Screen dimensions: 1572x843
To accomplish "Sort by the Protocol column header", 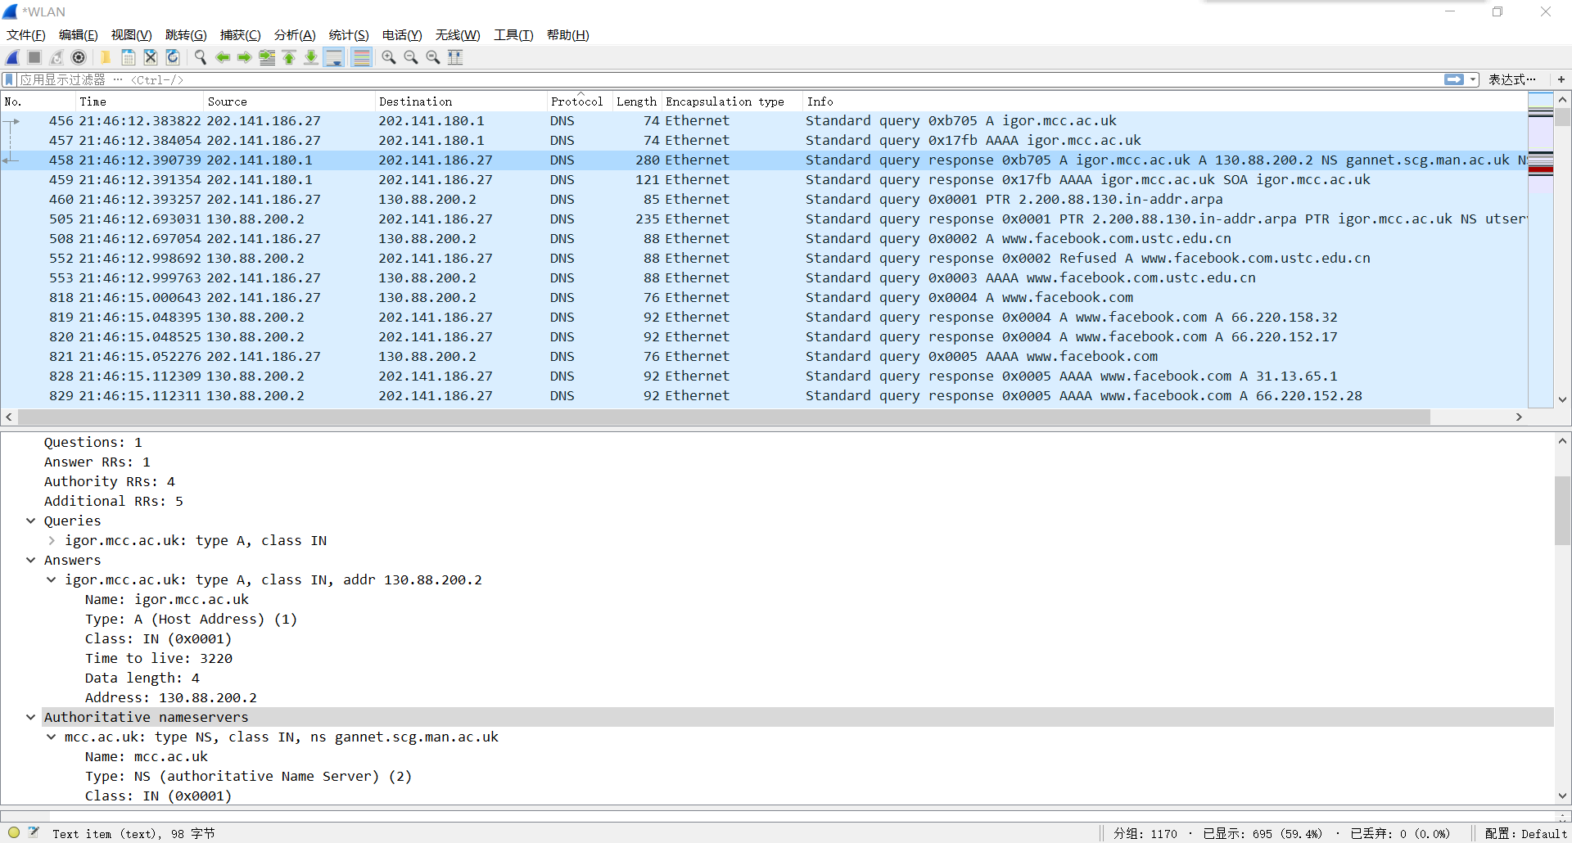I will click(579, 101).
